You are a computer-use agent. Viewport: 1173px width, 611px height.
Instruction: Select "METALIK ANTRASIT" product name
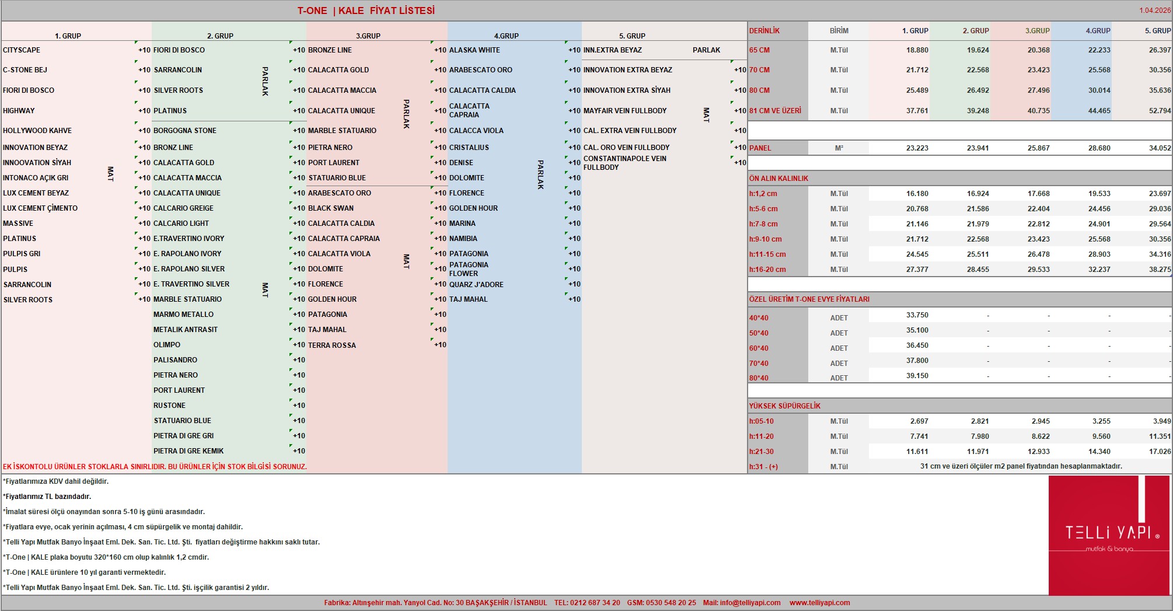(x=186, y=330)
